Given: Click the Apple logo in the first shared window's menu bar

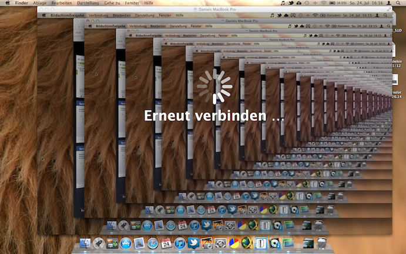Looking at the screenshot, I should [x=44, y=15].
